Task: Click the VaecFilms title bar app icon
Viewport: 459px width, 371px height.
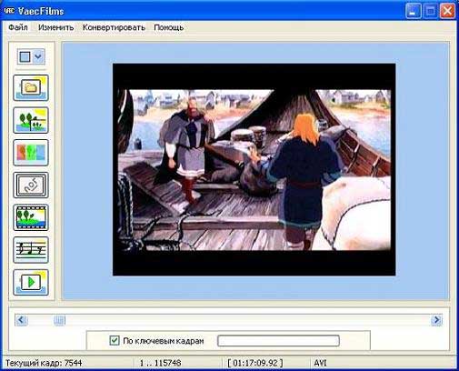Action: coord(9,11)
